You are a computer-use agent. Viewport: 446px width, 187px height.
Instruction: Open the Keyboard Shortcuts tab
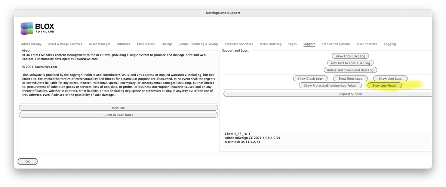pyautogui.click(x=239, y=44)
